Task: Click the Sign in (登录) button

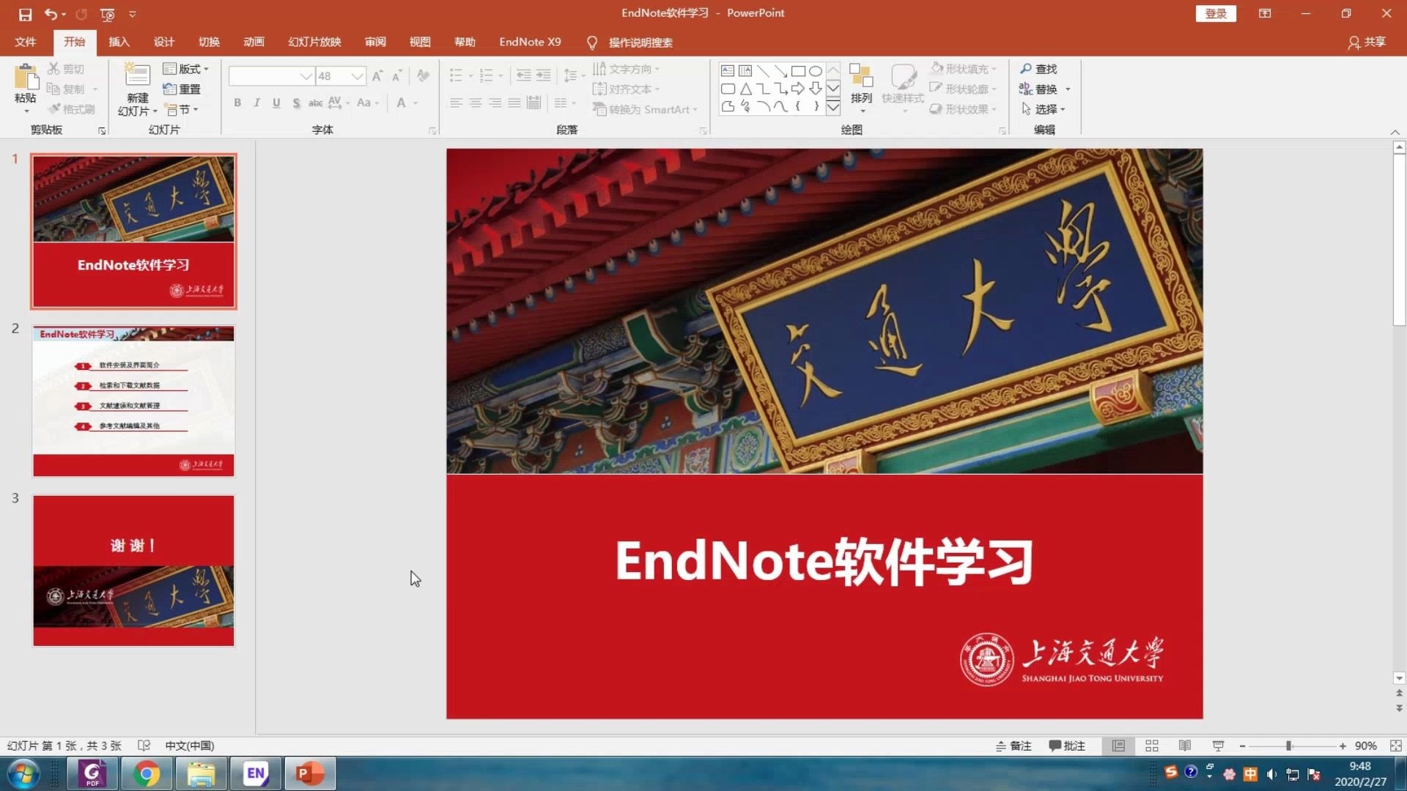Action: 1215,13
